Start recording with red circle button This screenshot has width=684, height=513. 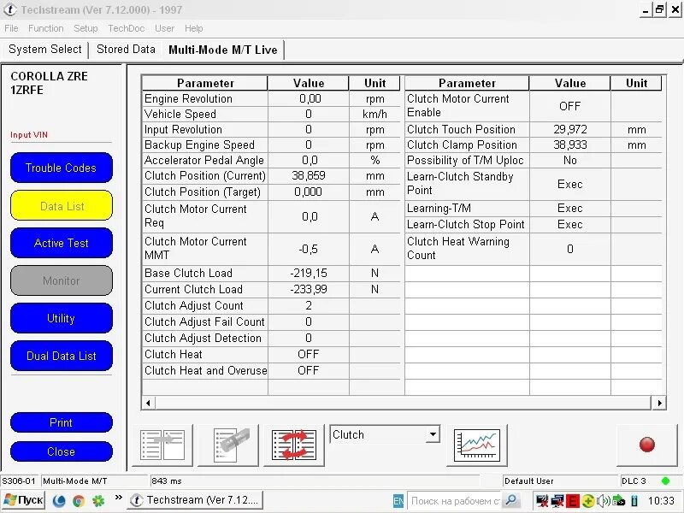tap(647, 445)
